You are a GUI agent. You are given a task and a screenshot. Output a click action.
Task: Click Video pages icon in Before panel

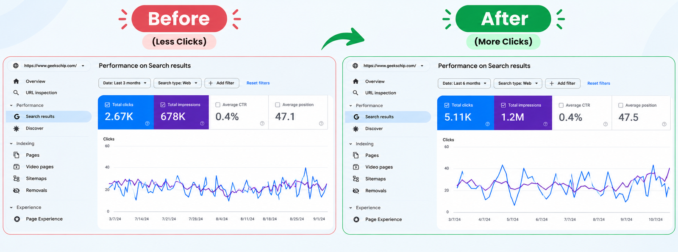[x=17, y=167]
